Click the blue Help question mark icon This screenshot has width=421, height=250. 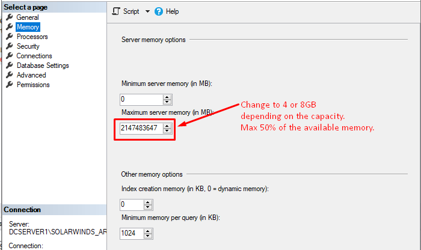coord(159,11)
